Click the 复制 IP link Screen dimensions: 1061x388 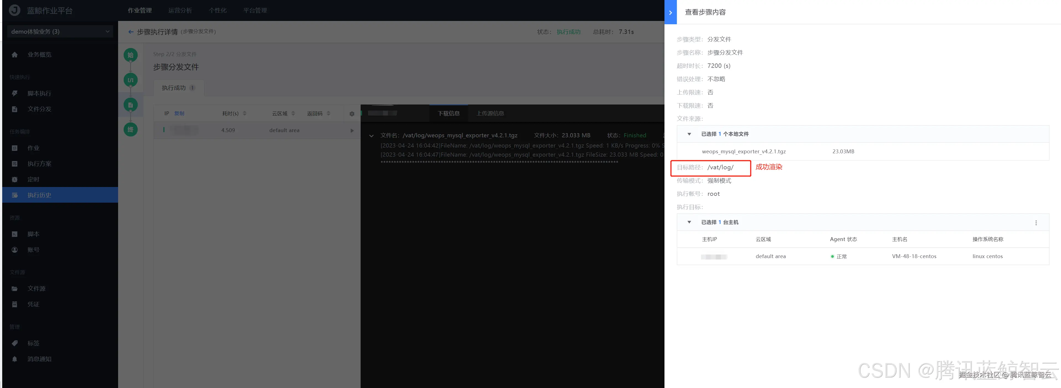coord(179,114)
